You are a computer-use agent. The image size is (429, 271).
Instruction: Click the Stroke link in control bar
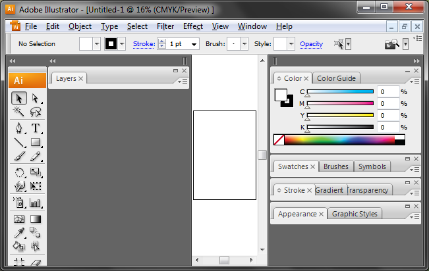tap(144, 44)
